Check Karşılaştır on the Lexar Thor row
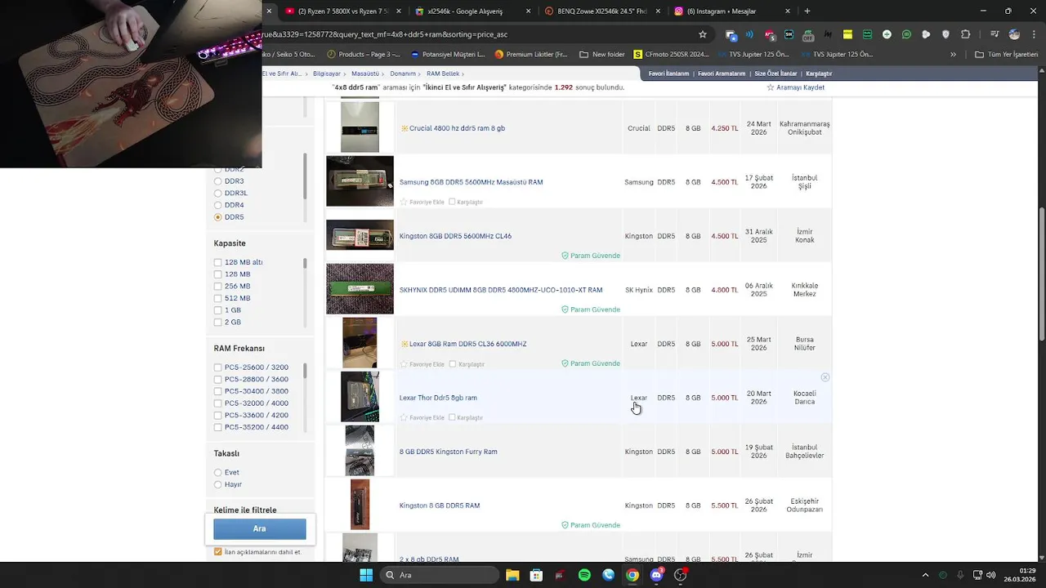1046x588 pixels. coord(452,417)
